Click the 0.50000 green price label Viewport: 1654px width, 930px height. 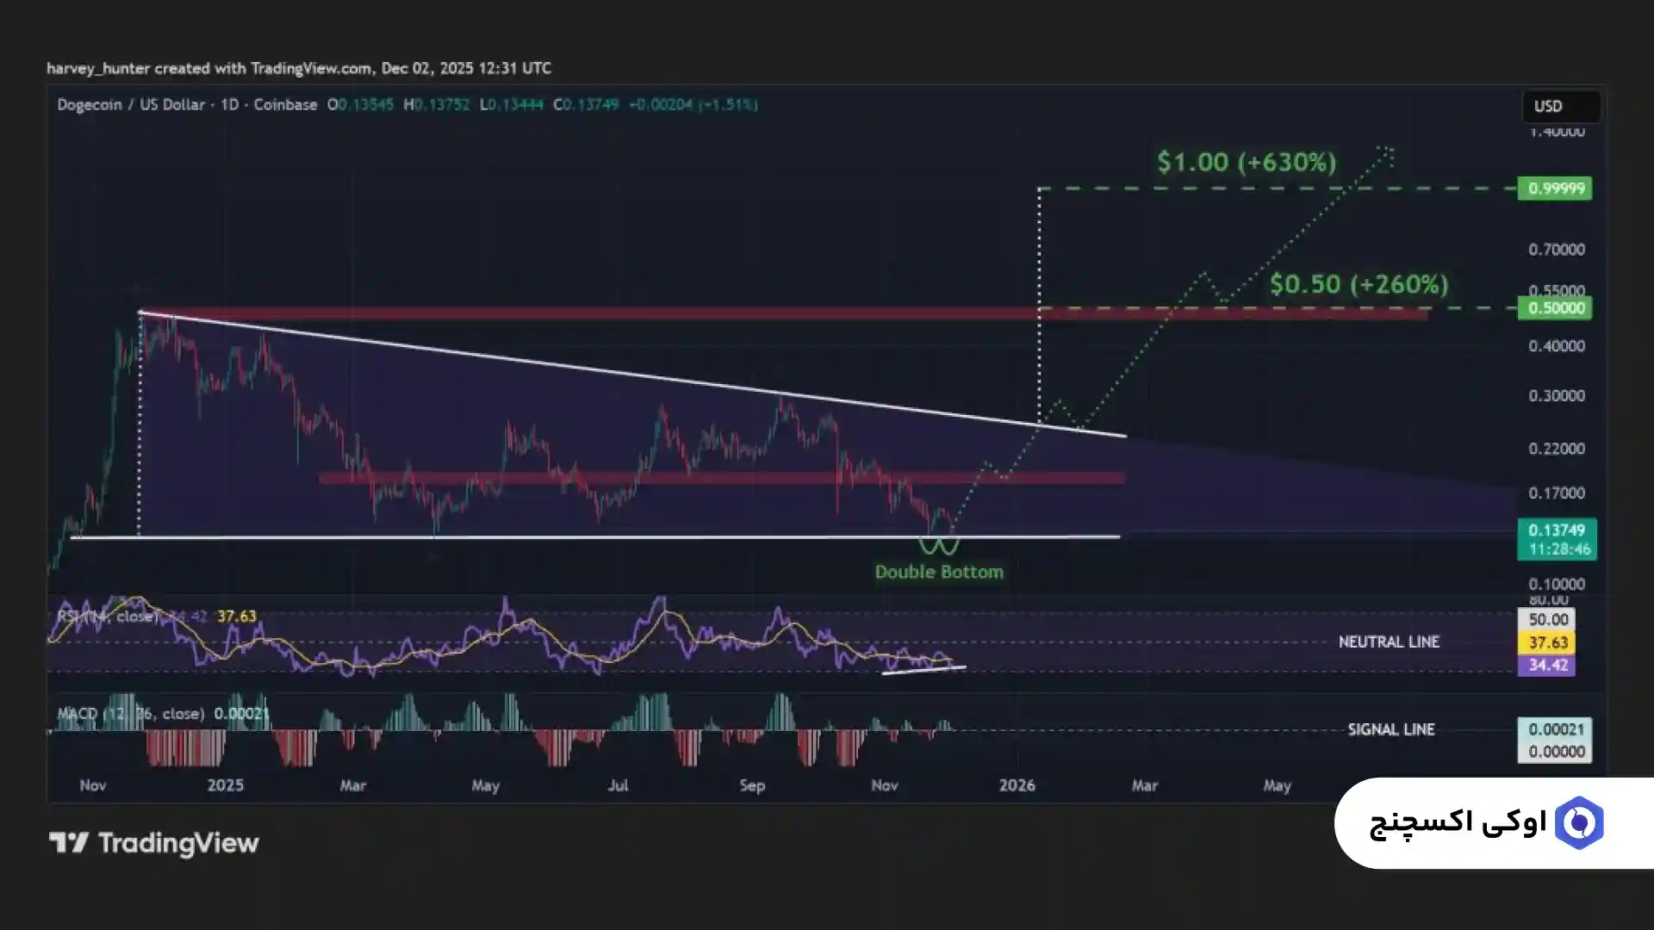pos(1555,308)
